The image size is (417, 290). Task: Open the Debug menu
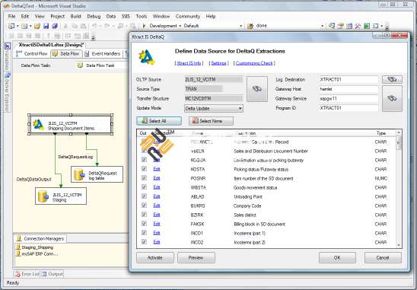click(x=94, y=16)
